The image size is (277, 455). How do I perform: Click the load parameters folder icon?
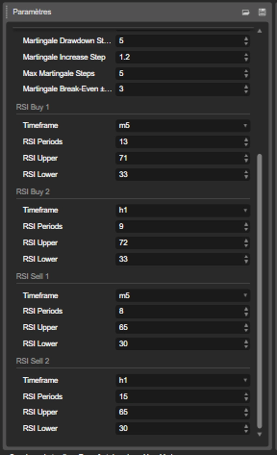pos(246,12)
